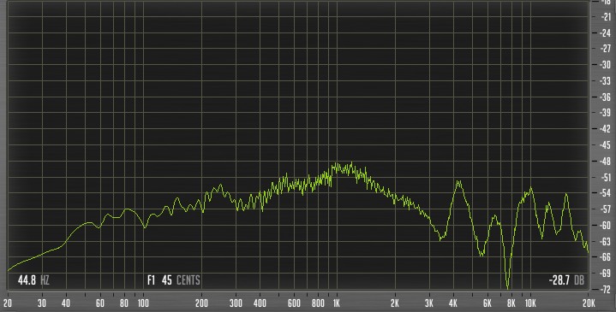
Task: Click the 6K frequency axis label
Action: [x=487, y=303]
